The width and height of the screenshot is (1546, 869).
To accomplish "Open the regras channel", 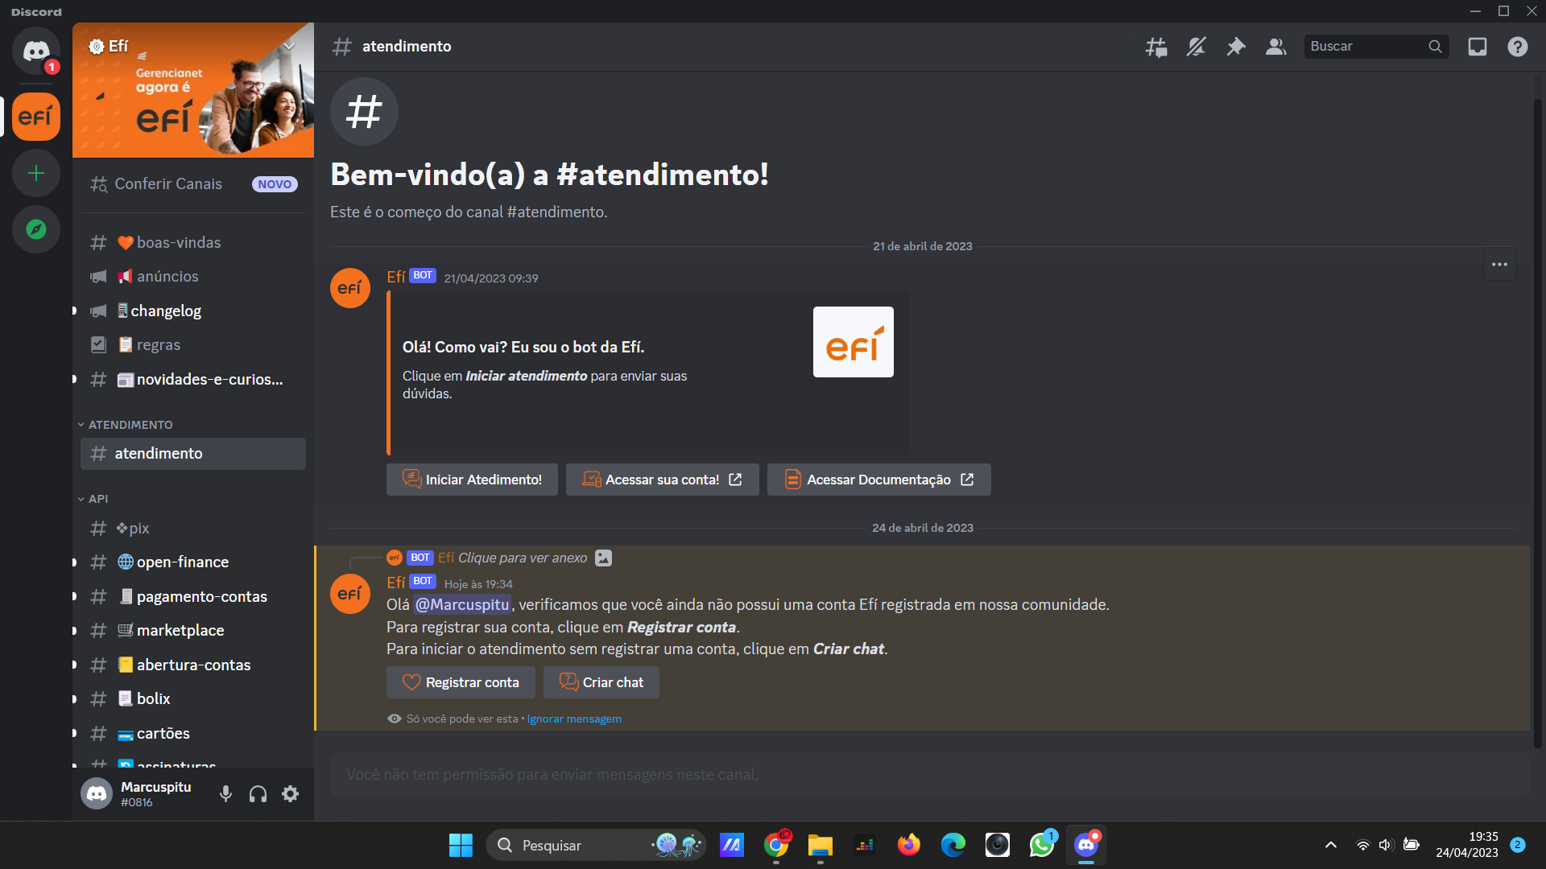I will [193, 345].
